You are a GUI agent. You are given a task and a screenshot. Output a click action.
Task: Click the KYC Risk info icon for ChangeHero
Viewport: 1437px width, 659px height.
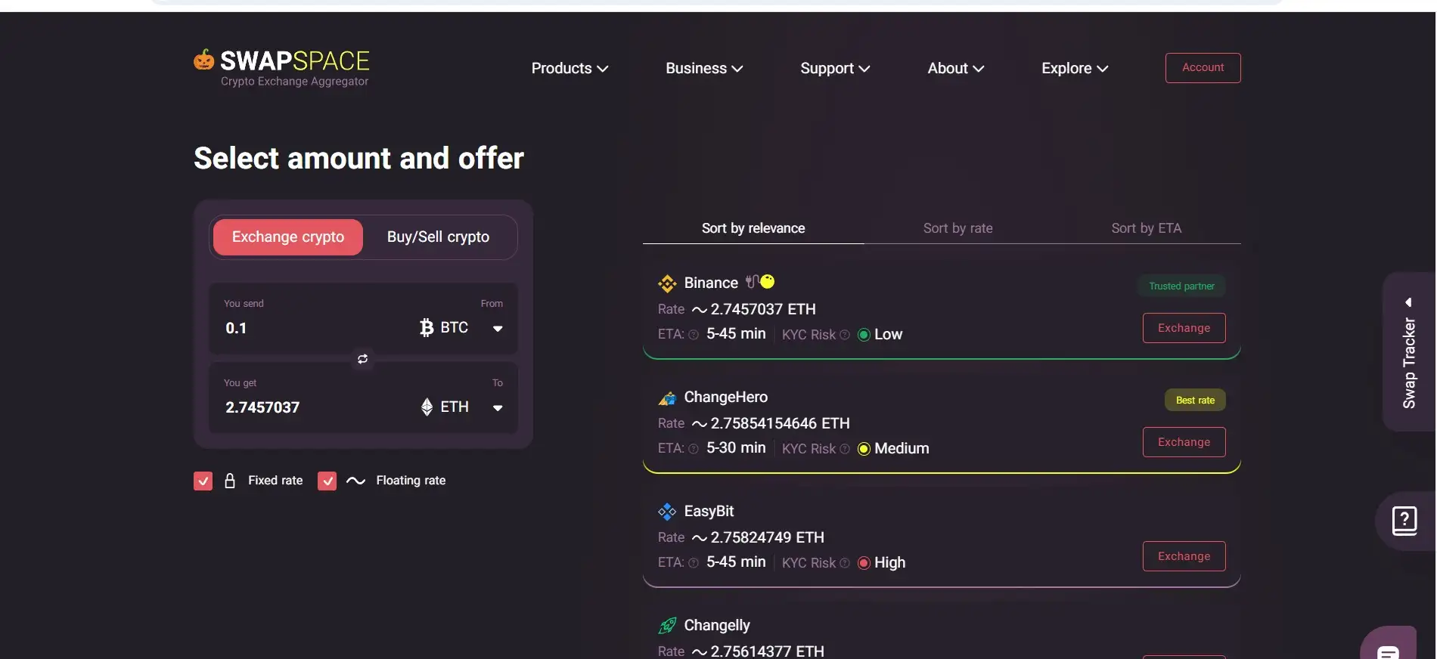coord(845,449)
